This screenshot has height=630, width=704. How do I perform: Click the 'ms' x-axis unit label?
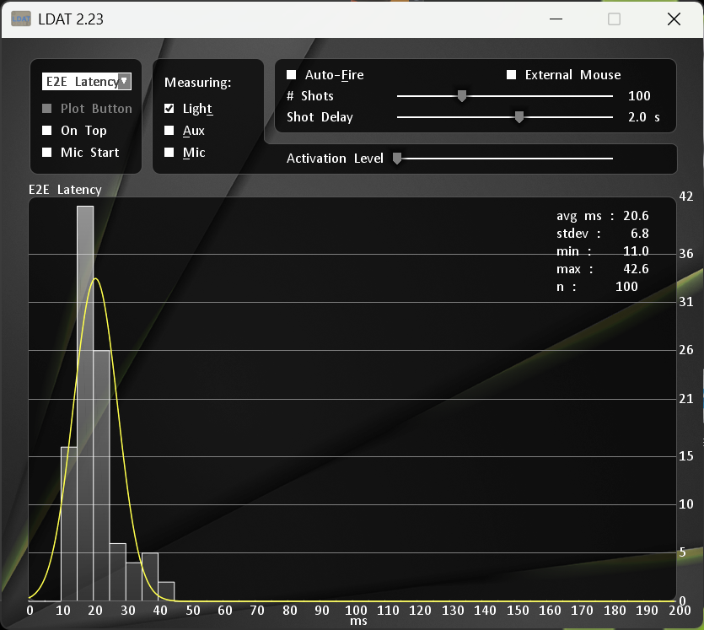(358, 621)
